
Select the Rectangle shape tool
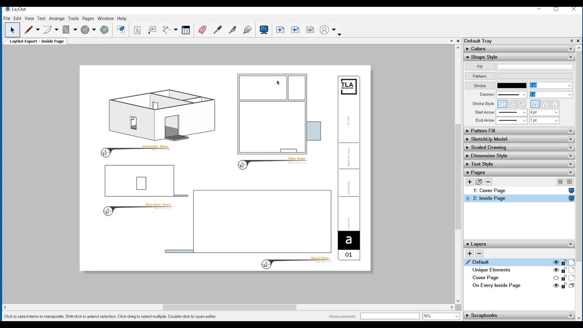pyautogui.click(x=66, y=30)
